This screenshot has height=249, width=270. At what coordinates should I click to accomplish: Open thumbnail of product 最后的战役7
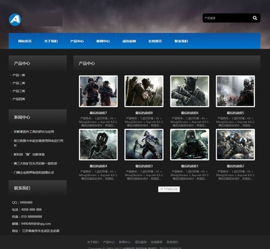pos(99,91)
